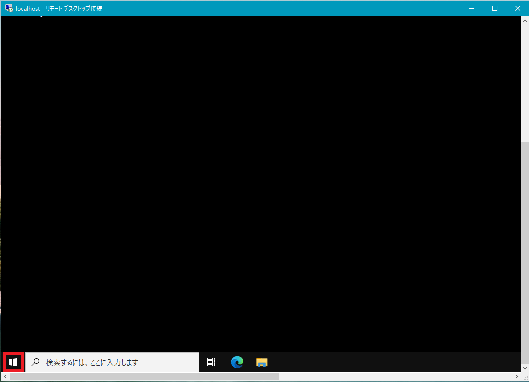The width and height of the screenshot is (530, 383).
Task: Click the magnifier icon in the search box
Action: pyautogui.click(x=35, y=362)
